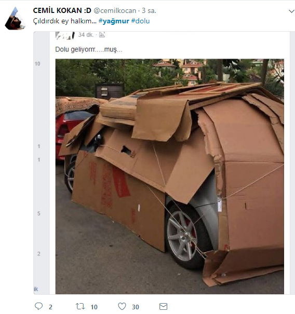This screenshot has height=314, width=295.
Task: Visit the @cemilkocan handle link
Action: pos(115,10)
